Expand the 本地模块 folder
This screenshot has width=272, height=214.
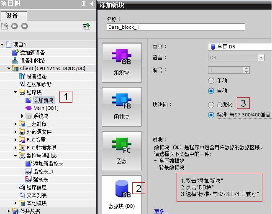coord(15,203)
